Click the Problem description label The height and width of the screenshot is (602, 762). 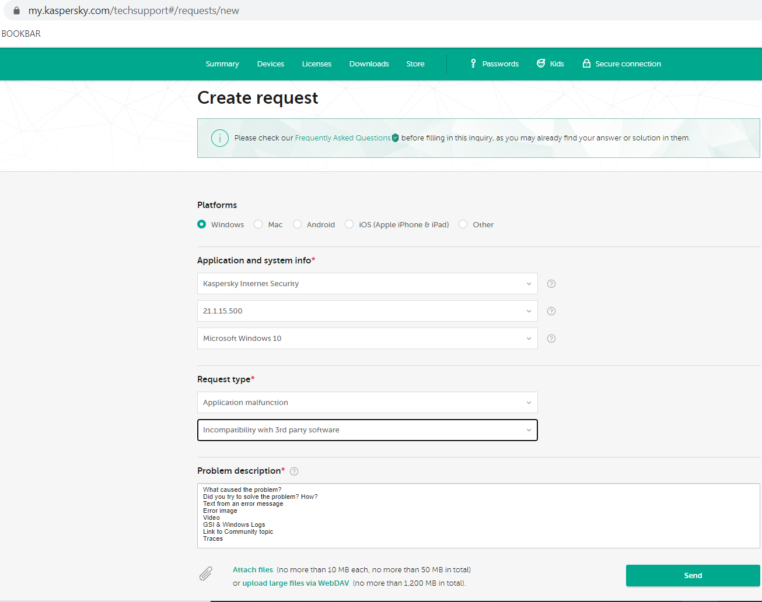click(241, 471)
